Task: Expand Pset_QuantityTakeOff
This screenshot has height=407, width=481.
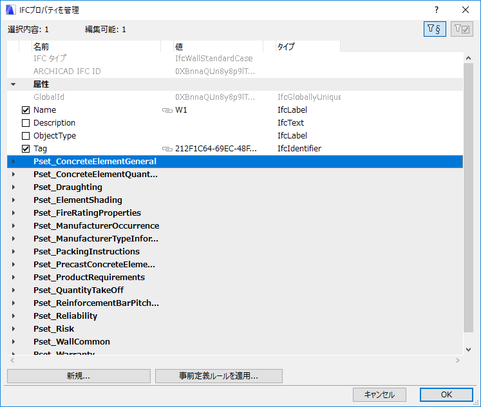Action: (13, 290)
